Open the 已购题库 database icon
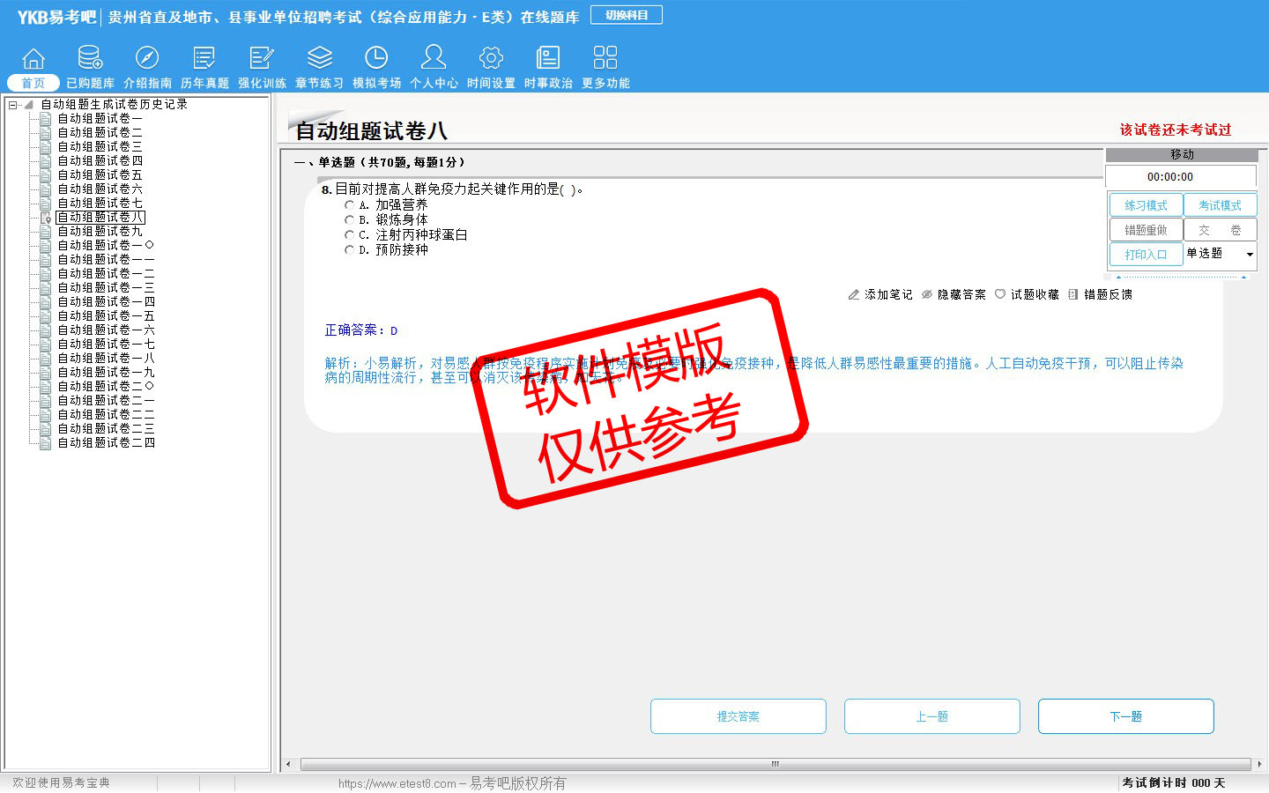Viewport: 1269px width, 793px height. [x=90, y=59]
